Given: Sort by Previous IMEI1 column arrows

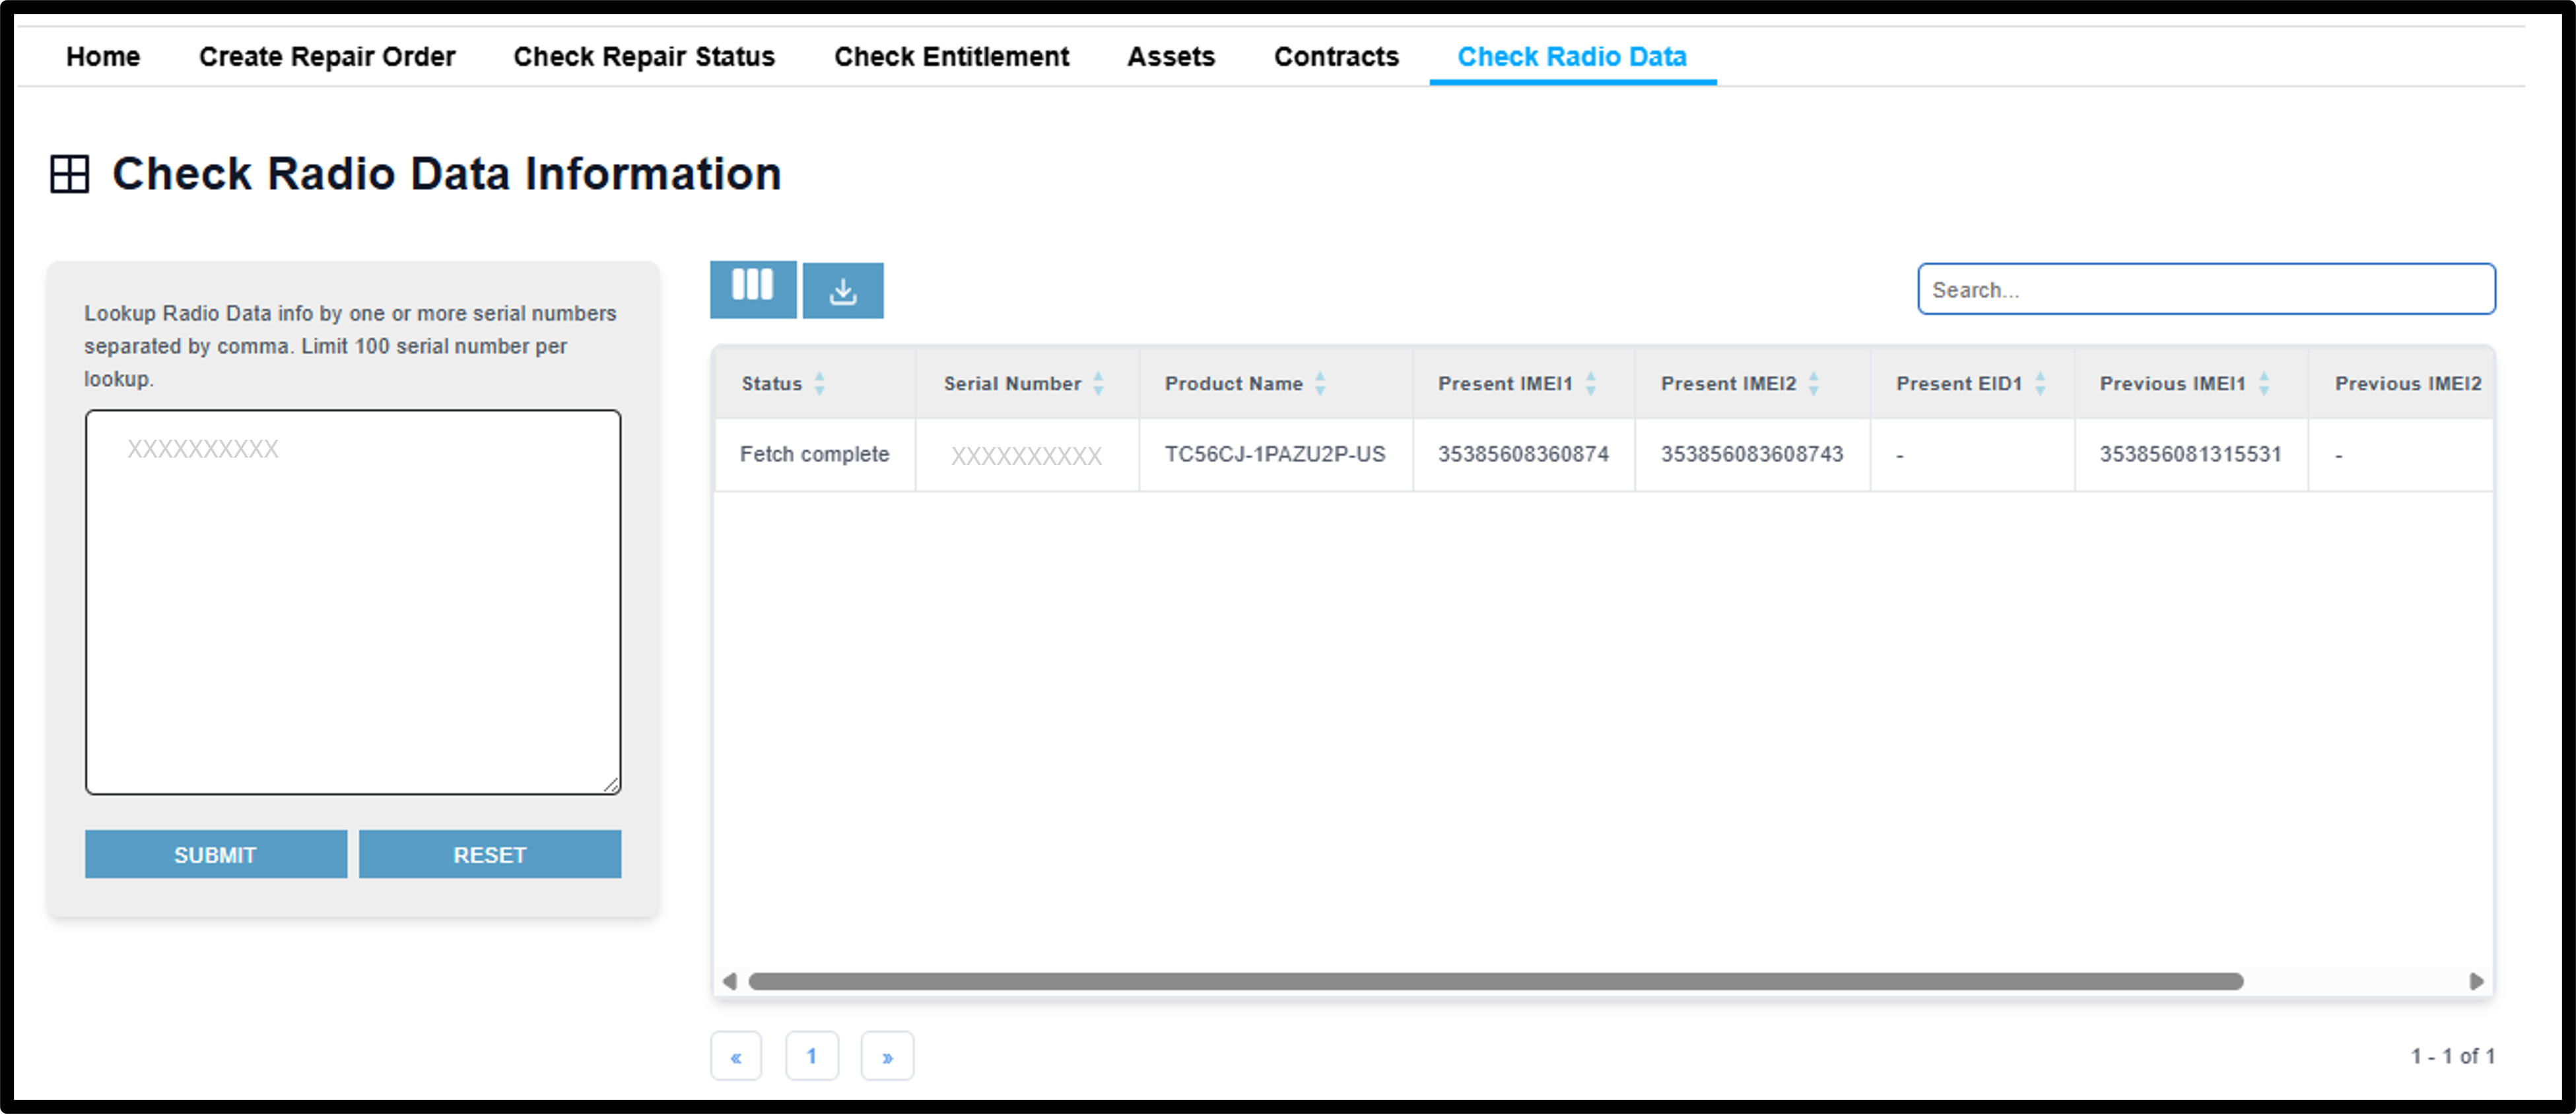Looking at the screenshot, I should pos(2264,383).
